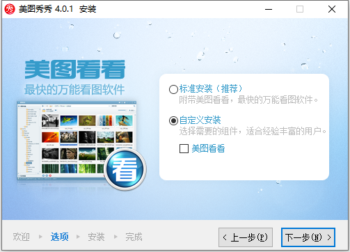Screen dimensions: 350x252
Task: Click the disabled maximize button
Action: tap(300, 9)
